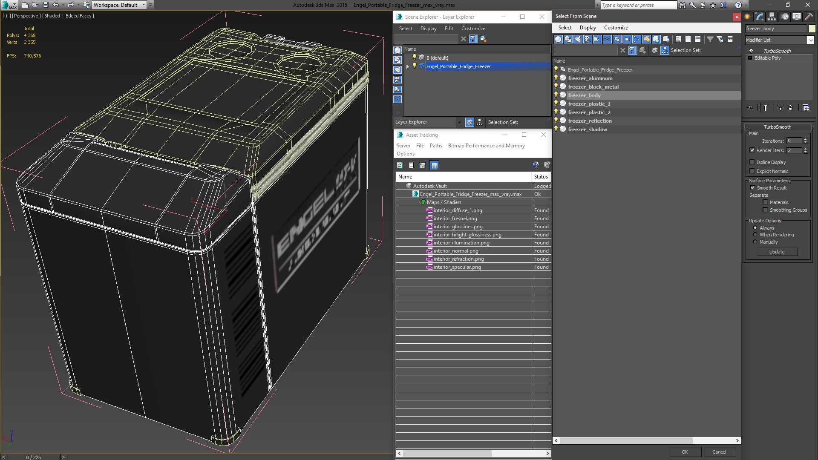Screen dimensions: 818x460
Task: Select freezer_reflection in object list
Action: tap(590, 121)
